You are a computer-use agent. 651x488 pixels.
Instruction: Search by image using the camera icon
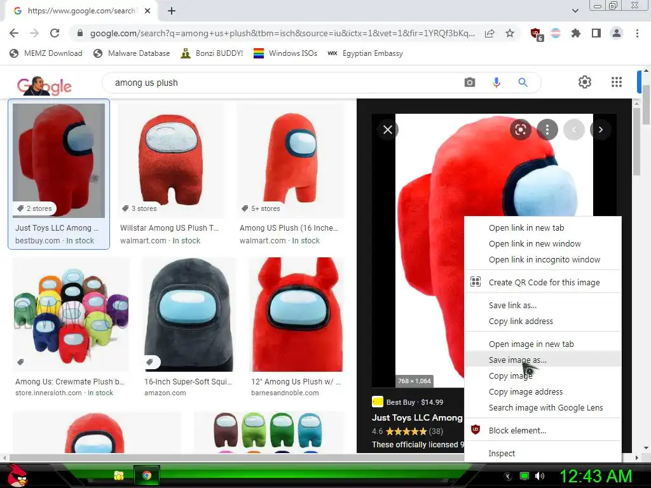470,82
